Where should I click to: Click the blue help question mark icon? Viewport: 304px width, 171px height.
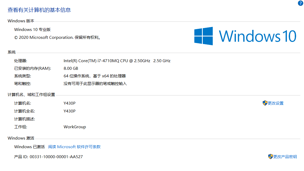(300, 3)
